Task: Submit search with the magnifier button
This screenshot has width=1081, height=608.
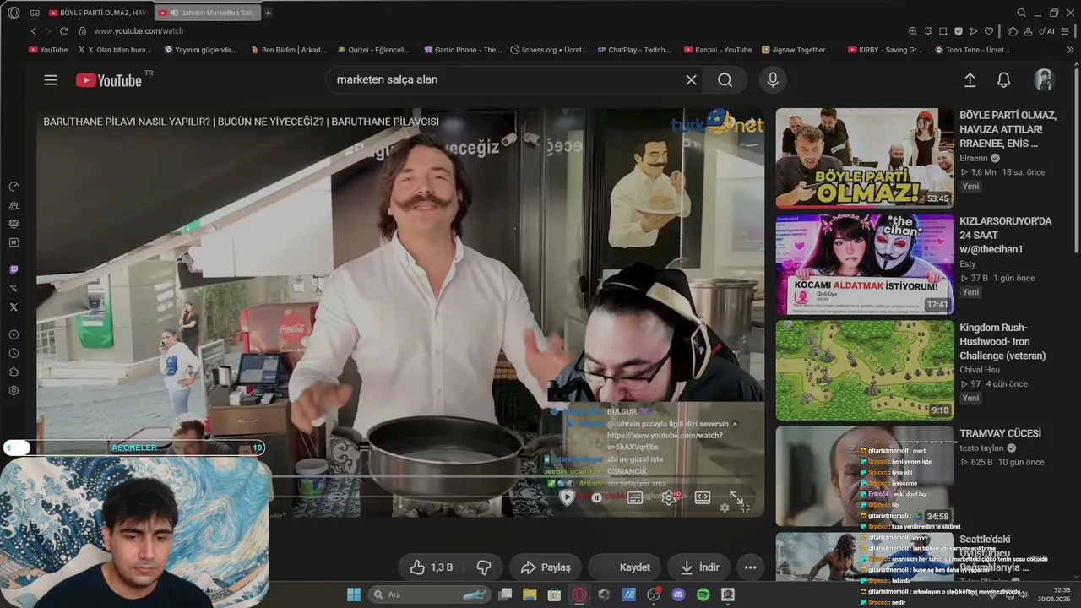Action: pyautogui.click(x=725, y=80)
